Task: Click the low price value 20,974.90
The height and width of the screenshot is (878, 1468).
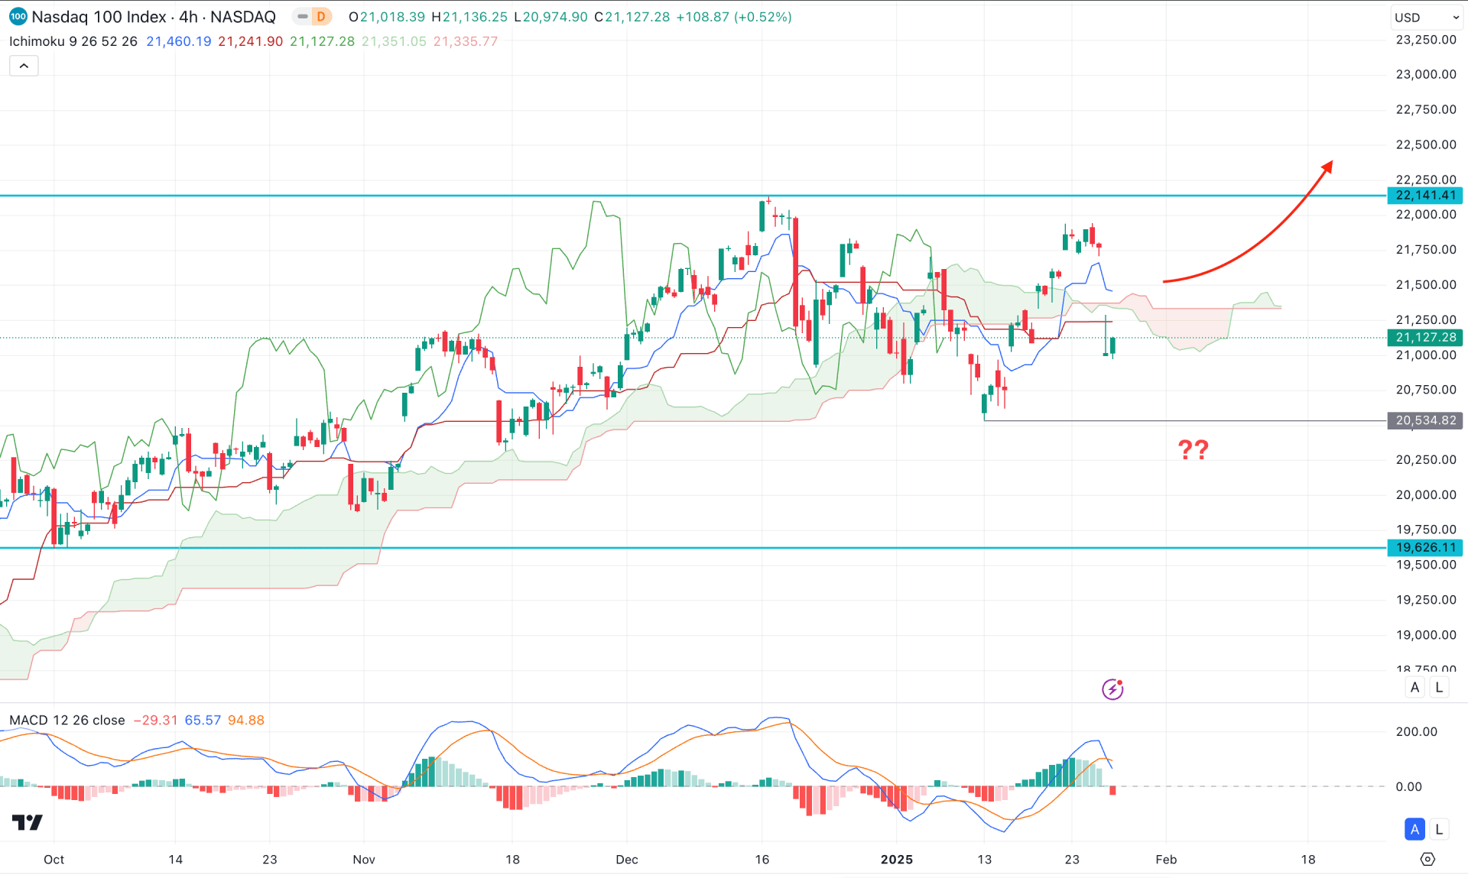Action: 555,17
